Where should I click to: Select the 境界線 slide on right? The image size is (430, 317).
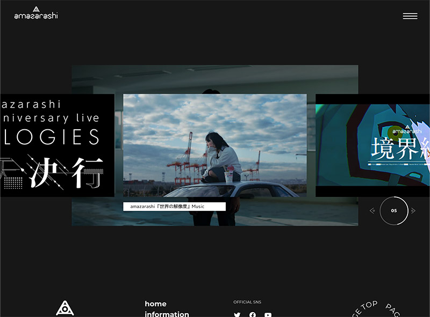point(372,145)
